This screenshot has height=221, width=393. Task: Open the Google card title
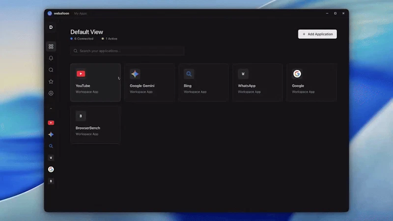(x=298, y=85)
